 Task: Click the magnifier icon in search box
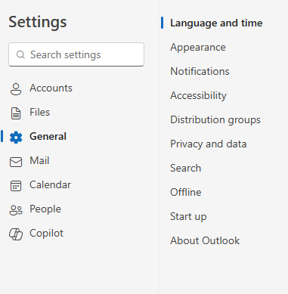click(x=20, y=54)
